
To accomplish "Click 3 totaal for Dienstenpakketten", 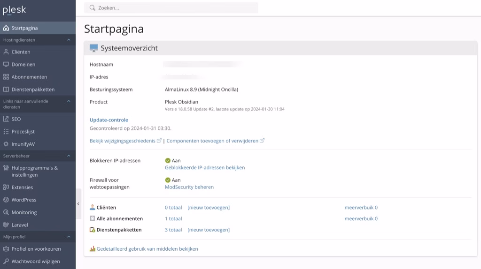I will click(173, 230).
